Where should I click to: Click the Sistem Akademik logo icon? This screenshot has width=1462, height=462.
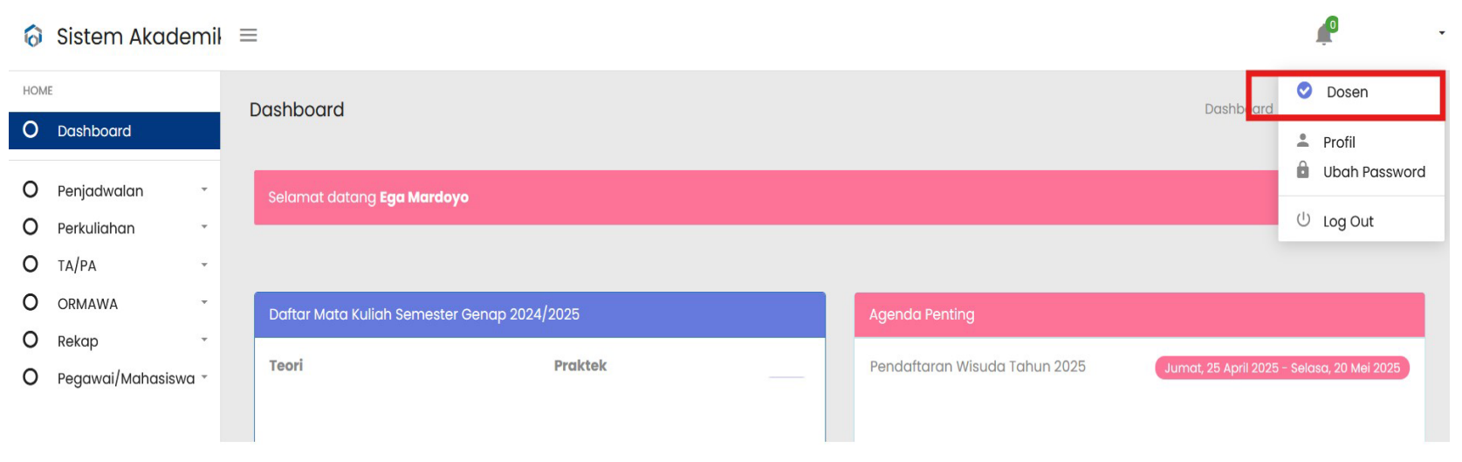pyautogui.click(x=33, y=36)
